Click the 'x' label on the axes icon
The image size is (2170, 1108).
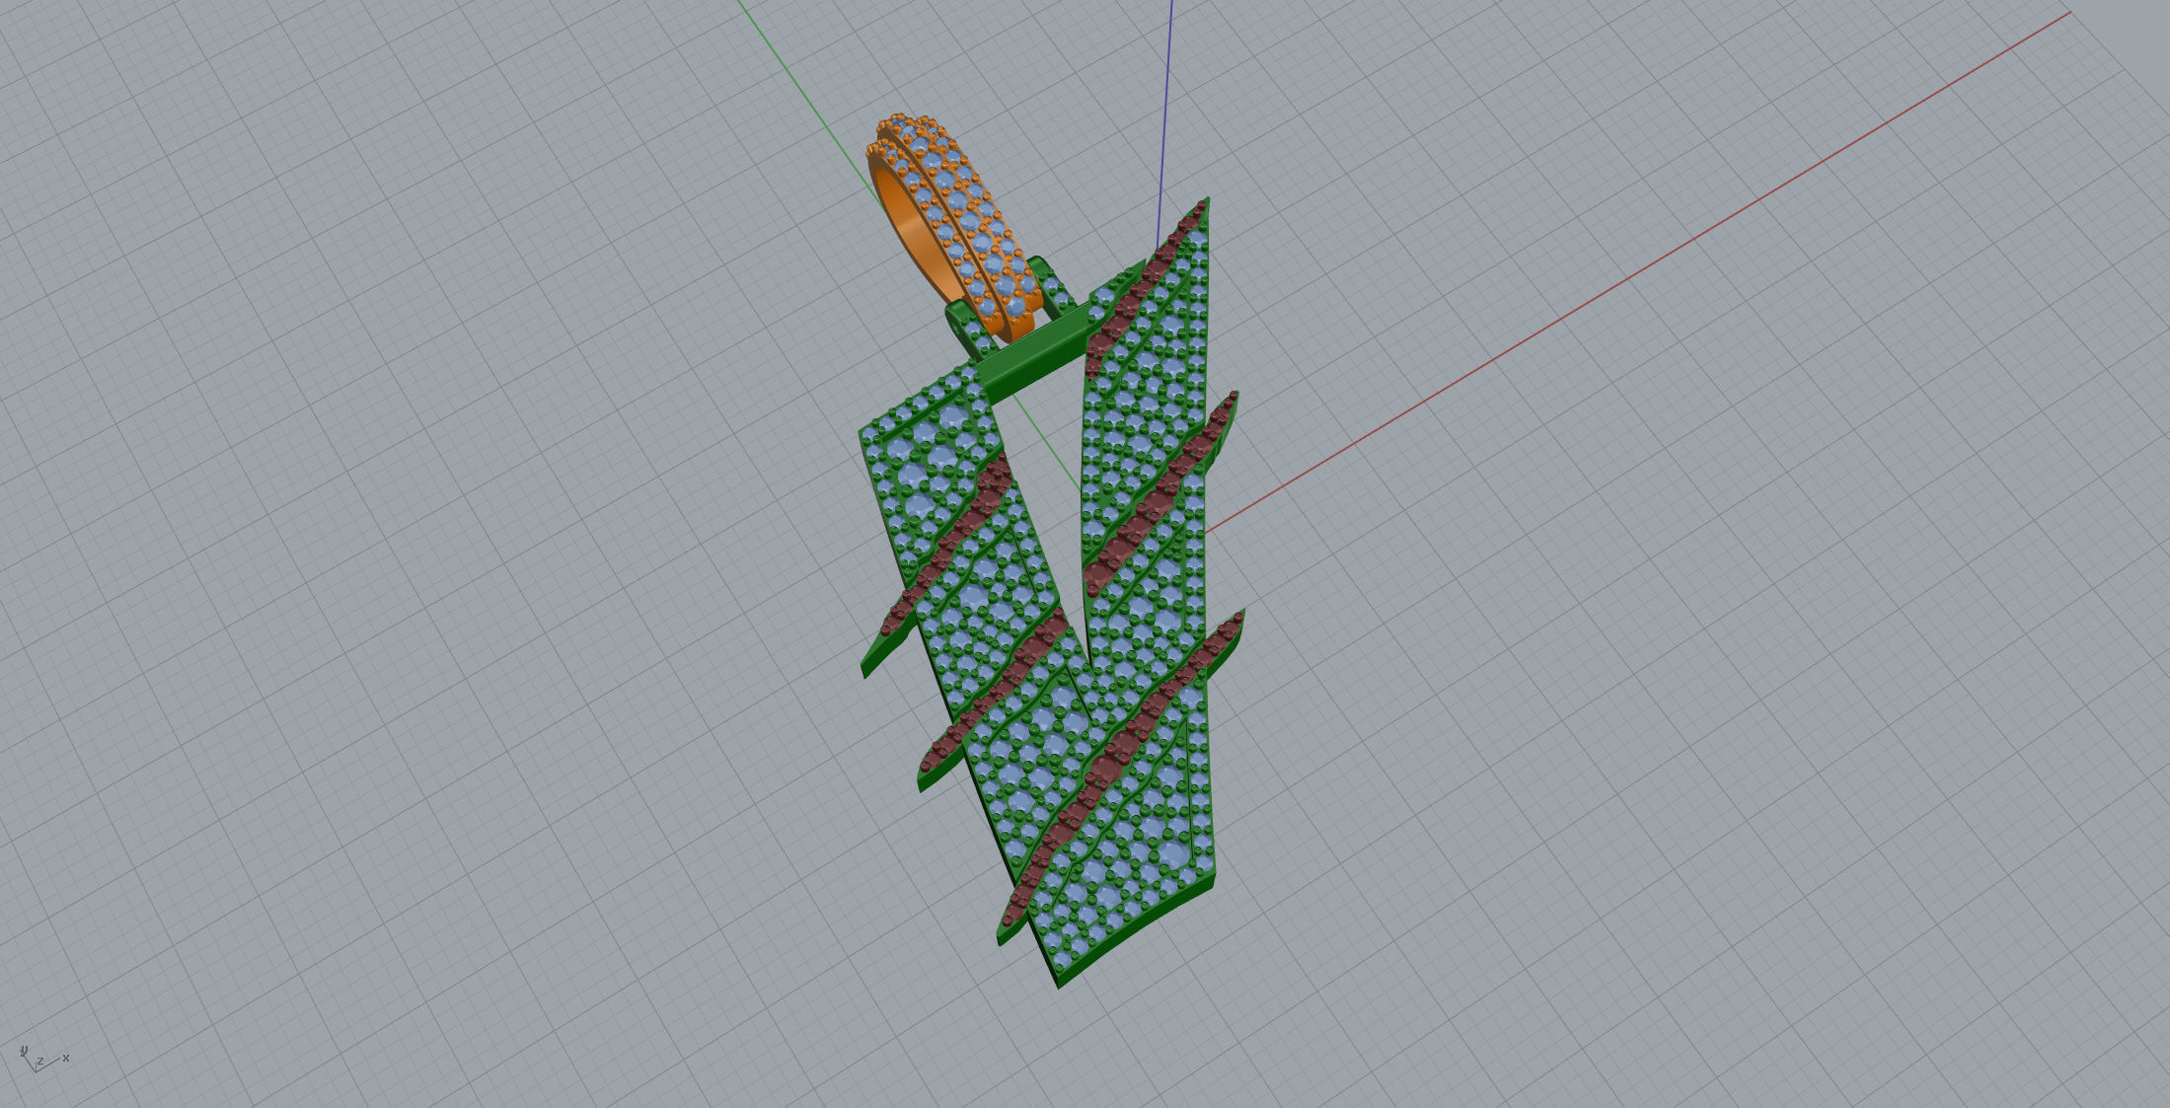(66, 1058)
